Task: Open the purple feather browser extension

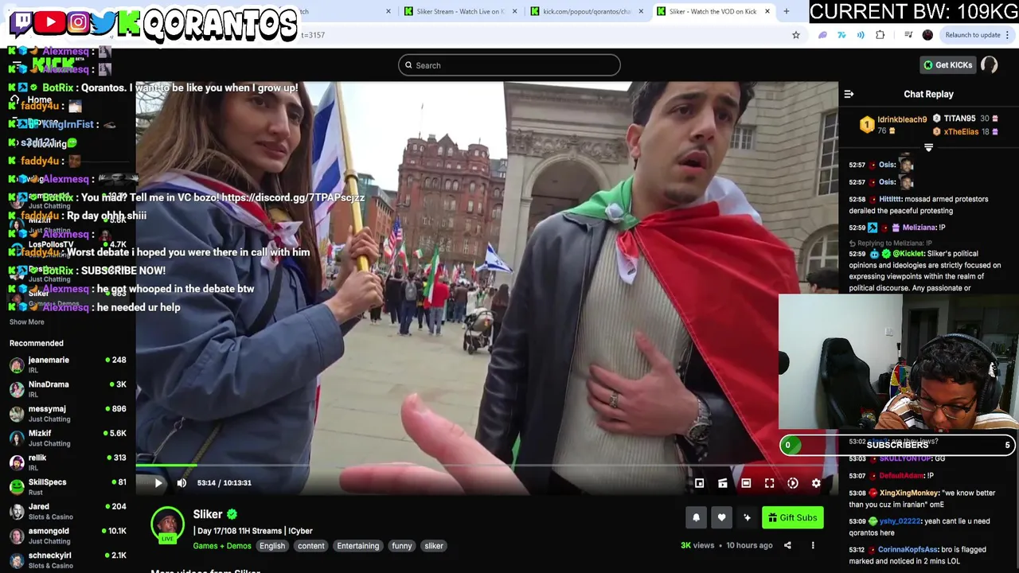Action: (822, 35)
